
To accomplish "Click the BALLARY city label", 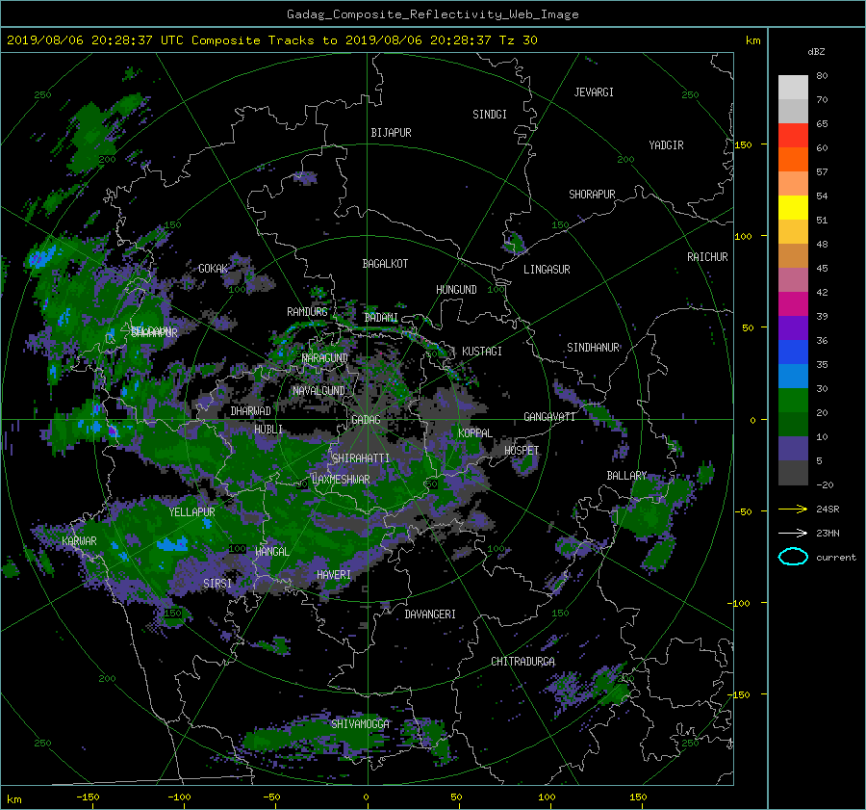I will tap(626, 476).
